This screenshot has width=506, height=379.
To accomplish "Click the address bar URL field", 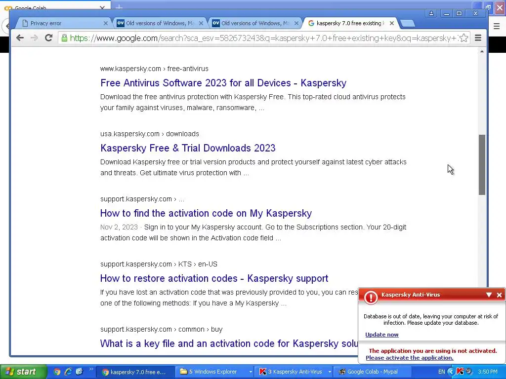I will (264, 38).
